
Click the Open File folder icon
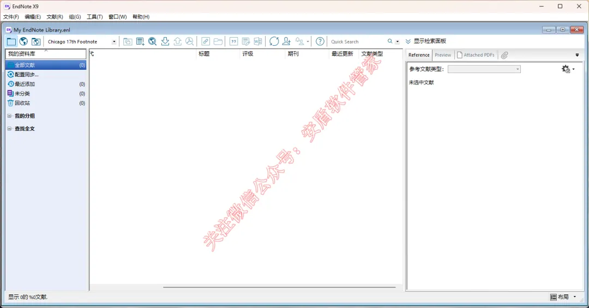point(218,41)
